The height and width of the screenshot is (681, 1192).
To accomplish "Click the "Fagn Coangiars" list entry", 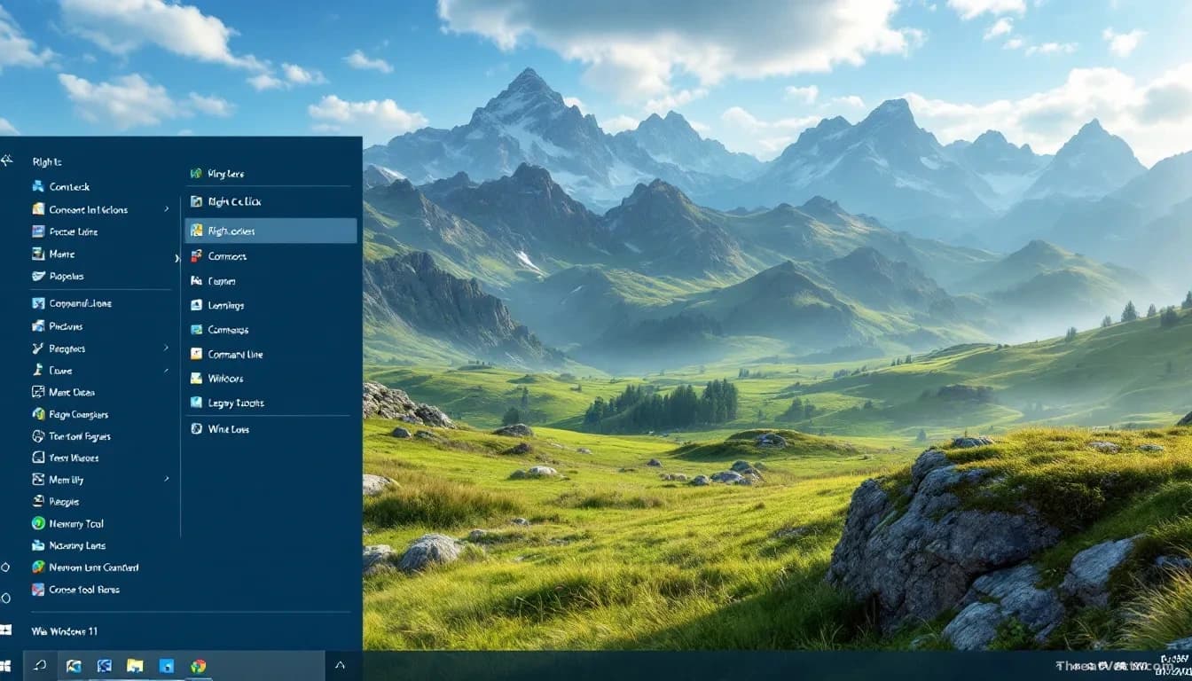I will point(79,414).
